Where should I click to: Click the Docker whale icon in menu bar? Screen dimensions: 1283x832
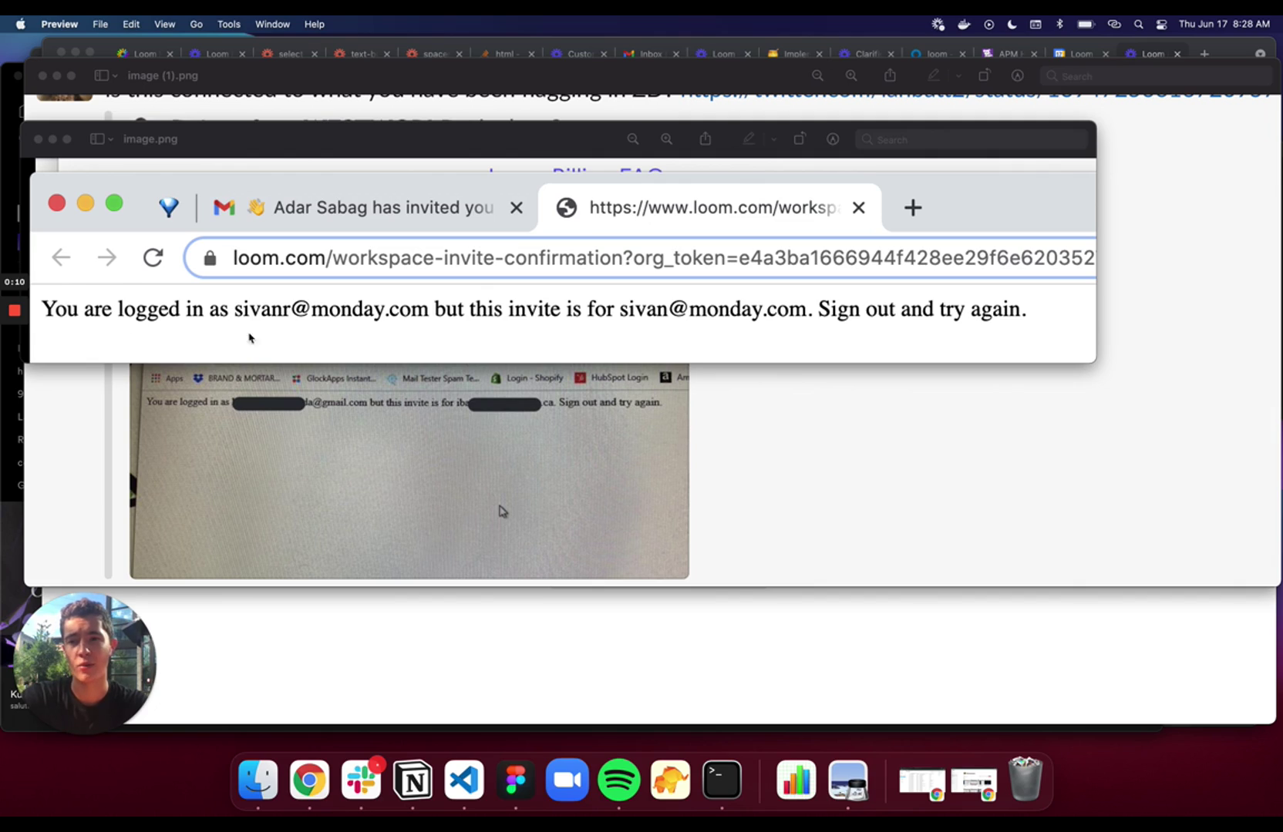(964, 24)
